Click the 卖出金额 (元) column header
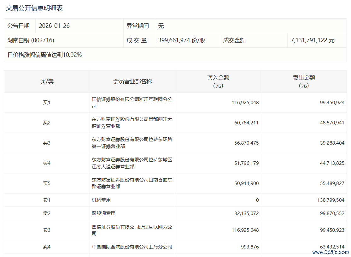The width and height of the screenshot is (351, 257). tap(304, 81)
